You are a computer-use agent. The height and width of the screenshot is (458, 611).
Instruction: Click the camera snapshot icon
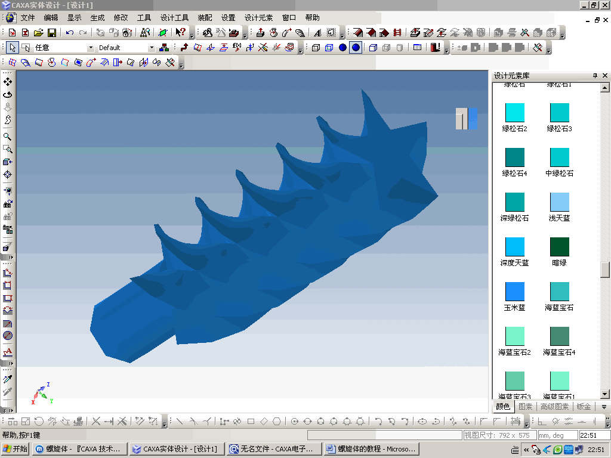pyautogui.click(x=7, y=204)
